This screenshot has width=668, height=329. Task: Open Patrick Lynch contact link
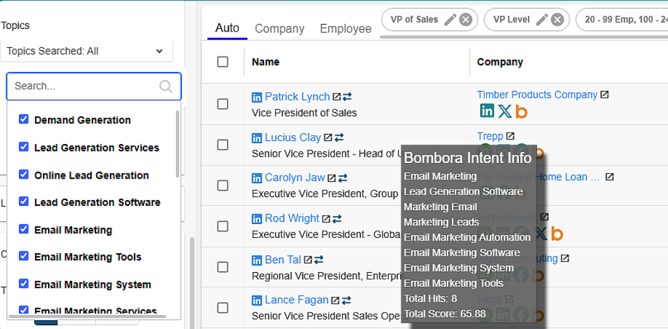click(298, 97)
